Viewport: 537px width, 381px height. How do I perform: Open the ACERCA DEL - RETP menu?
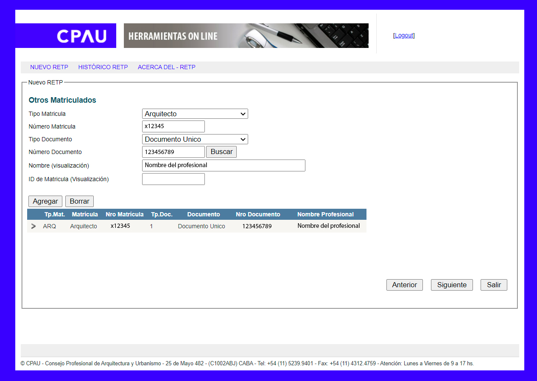pyautogui.click(x=167, y=67)
